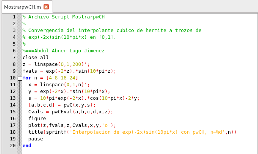Click line number 14 in gutter
This screenshot has width=258, height=154.
point(13,105)
